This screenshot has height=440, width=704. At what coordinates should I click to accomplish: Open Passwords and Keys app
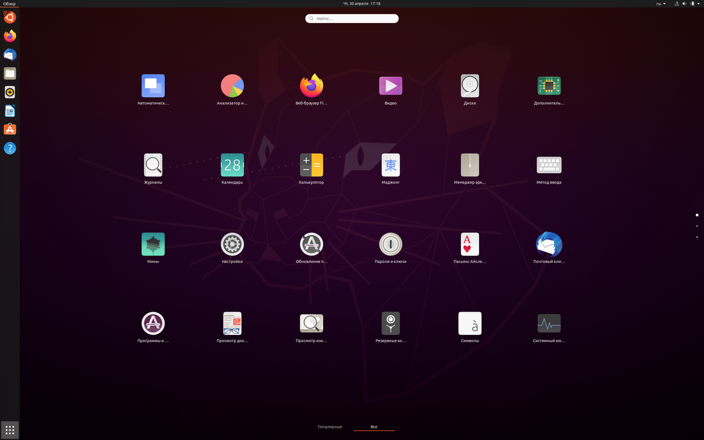(x=390, y=245)
